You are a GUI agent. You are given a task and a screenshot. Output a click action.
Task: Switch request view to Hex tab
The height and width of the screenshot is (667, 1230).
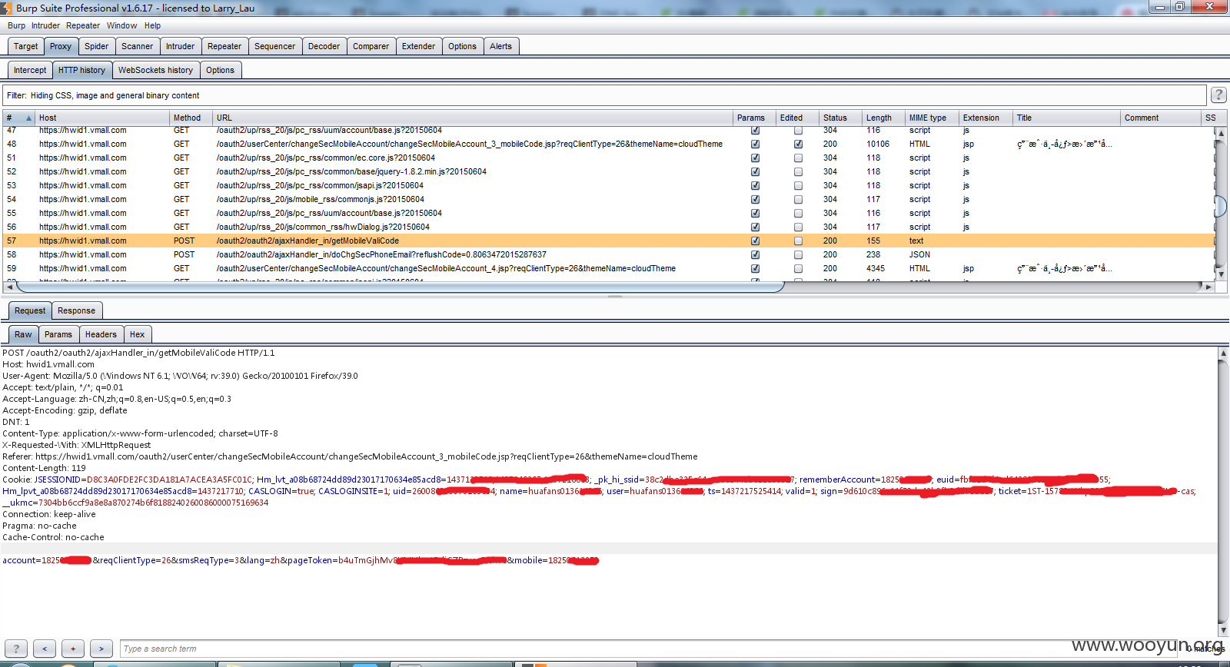coord(137,334)
